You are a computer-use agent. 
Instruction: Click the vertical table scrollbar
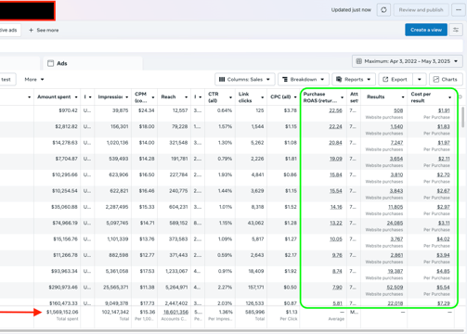[x=463, y=117]
